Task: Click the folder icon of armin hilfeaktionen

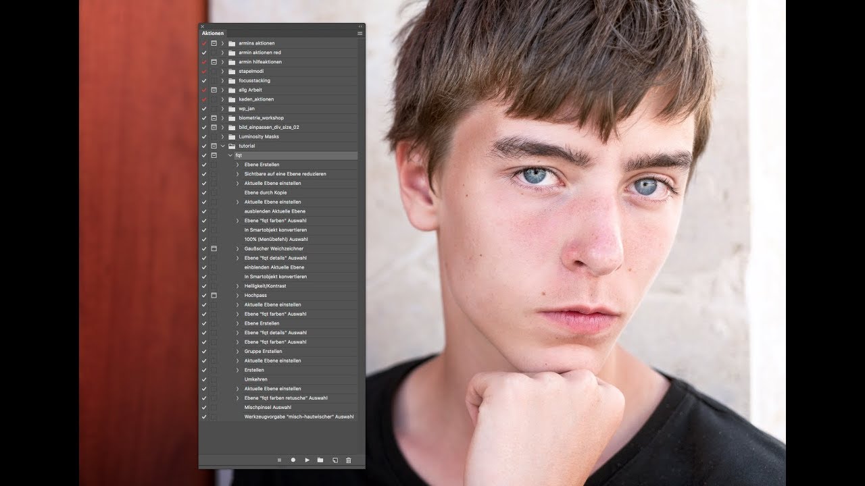Action: (x=232, y=62)
